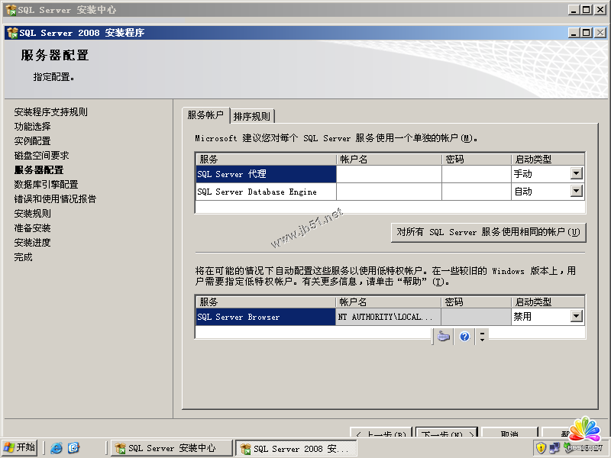Launch Internet Explorer from quick launch
The image size is (611, 458).
click(x=57, y=448)
